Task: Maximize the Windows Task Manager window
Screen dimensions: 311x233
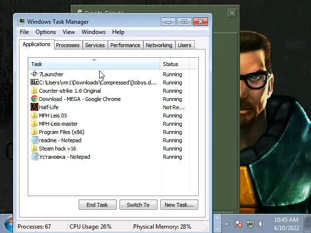Action: 184,21
